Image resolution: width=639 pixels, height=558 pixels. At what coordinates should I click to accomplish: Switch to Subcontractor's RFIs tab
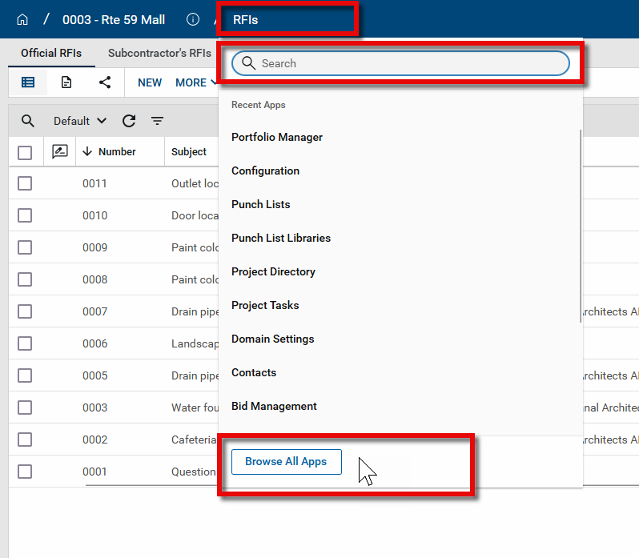159,54
